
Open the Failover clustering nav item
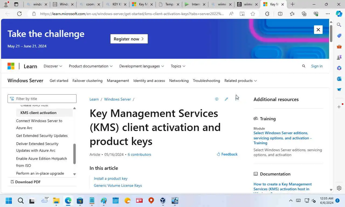click(87, 81)
